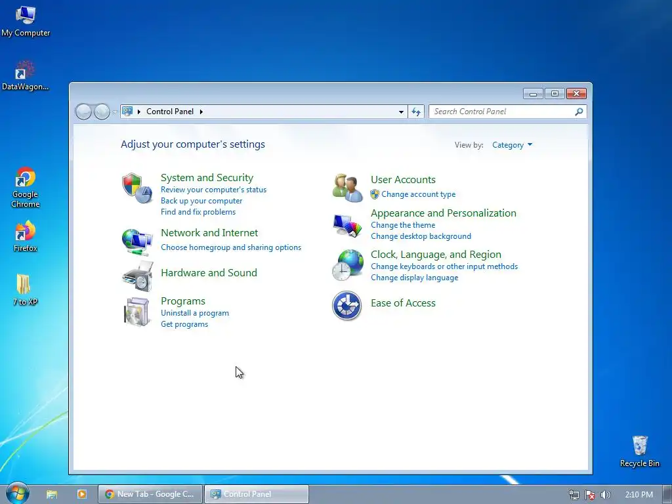Viewport: 672px width, 504px height.
Task: Click Find and fix problems
Action: [198, 212]
